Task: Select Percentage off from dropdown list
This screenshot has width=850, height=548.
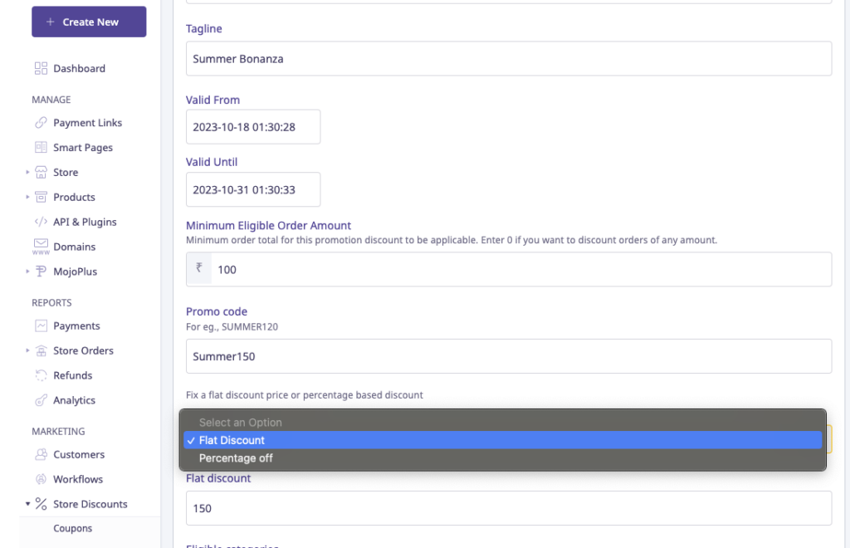Action: click(236, 458)
